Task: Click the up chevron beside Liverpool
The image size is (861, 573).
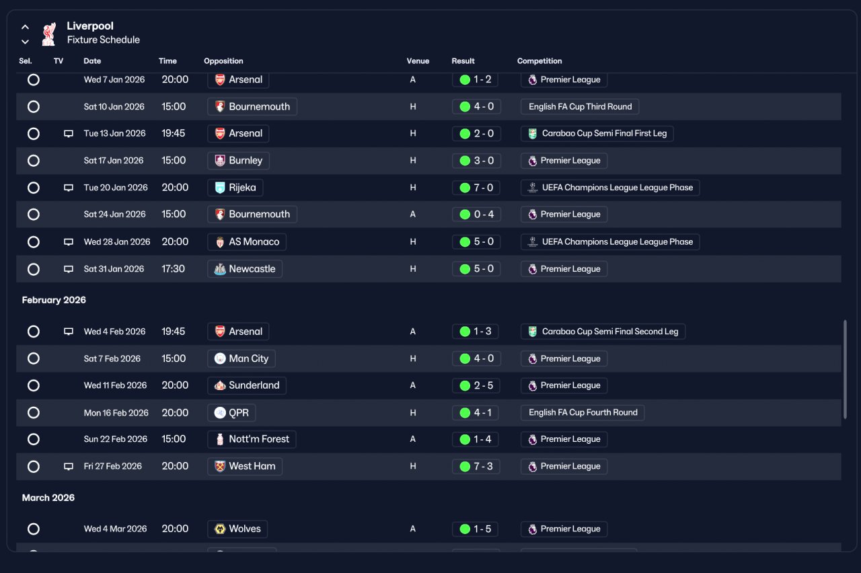Action: pos(25,27)
